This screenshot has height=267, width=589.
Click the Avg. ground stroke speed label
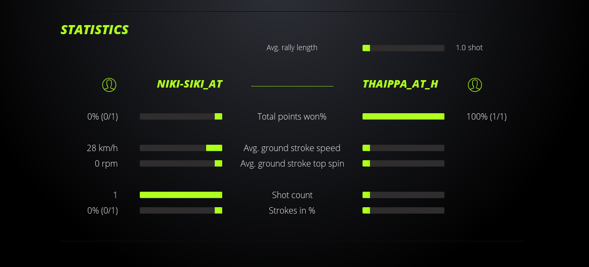click(292, 148)
